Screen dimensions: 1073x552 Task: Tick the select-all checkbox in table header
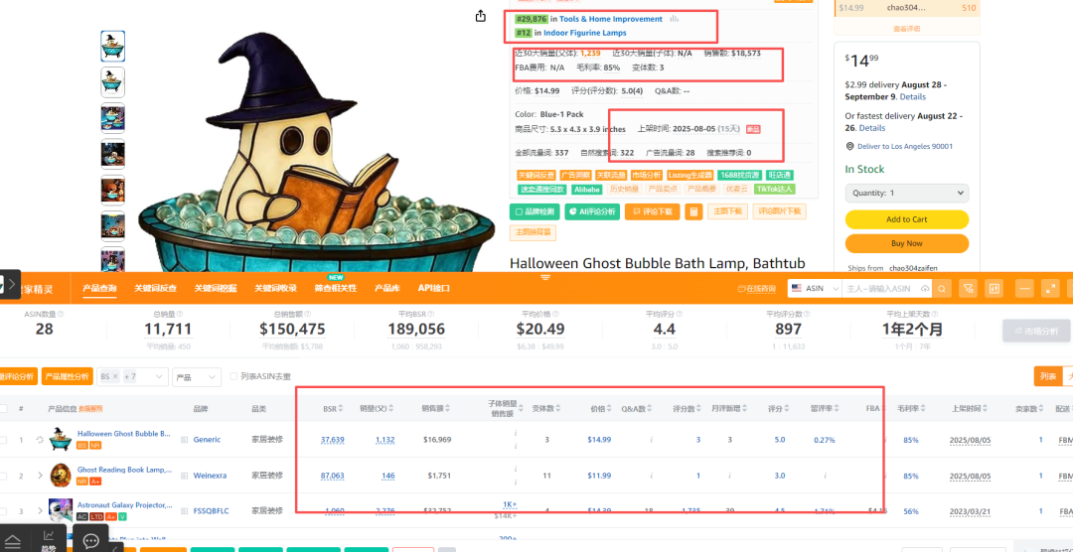tap(3, 408)
